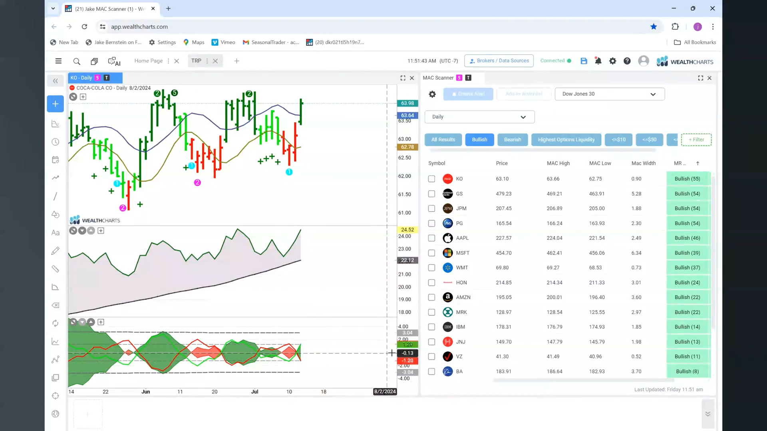Click the 8/2/2024 date marker
This screenshot has width=767, height=431.
385,392
